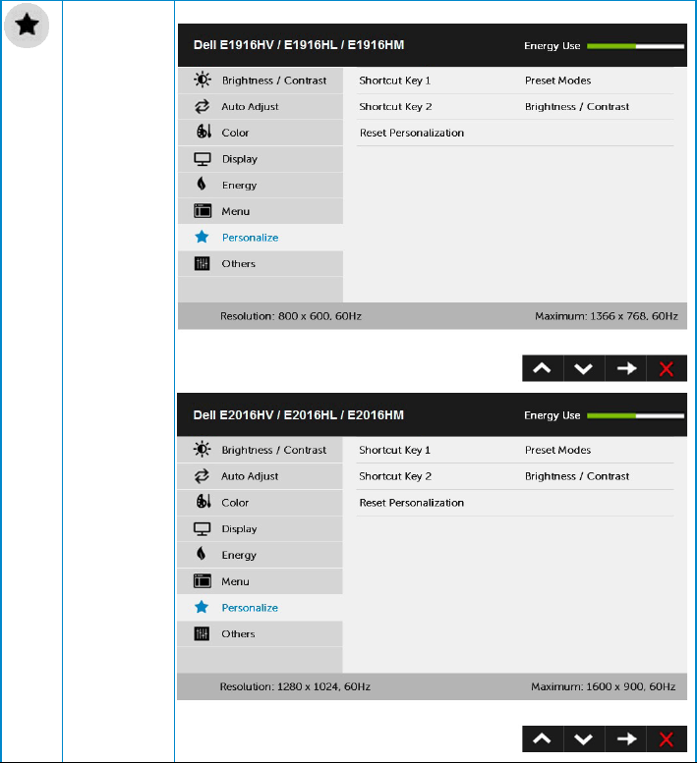Choose Shortcut Key 2 in the E1916HV menu
Screen dimensions: 697x763
[x=395, y=107]
